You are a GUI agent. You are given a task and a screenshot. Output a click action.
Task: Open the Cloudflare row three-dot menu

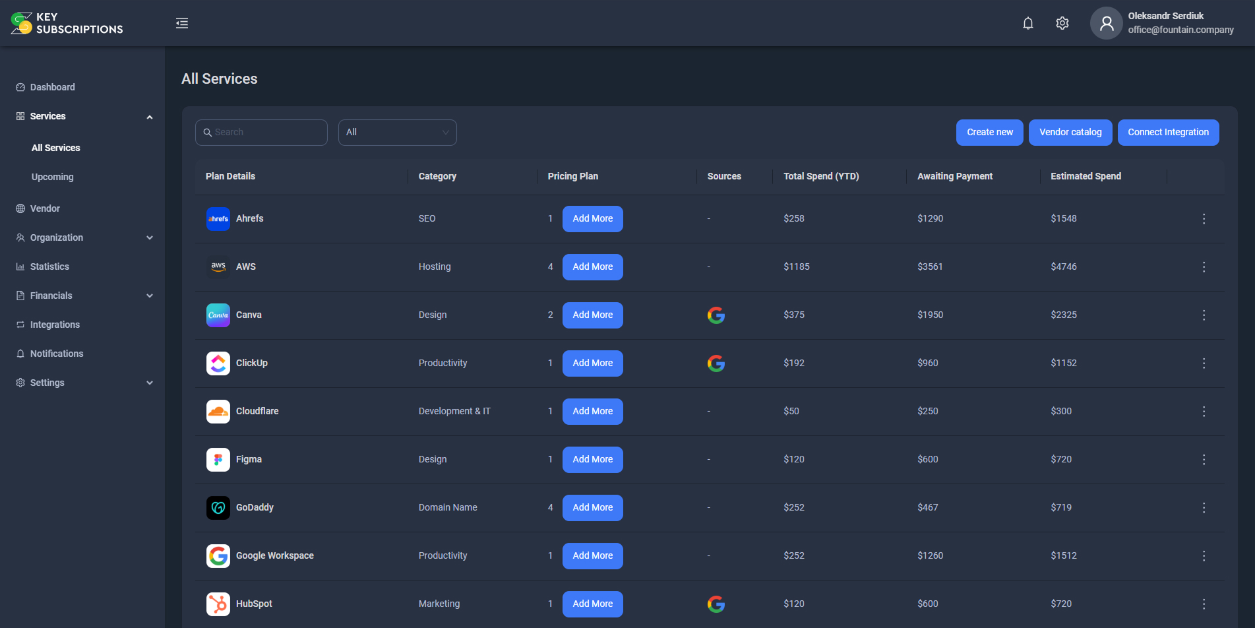[x=1204, y=412]
